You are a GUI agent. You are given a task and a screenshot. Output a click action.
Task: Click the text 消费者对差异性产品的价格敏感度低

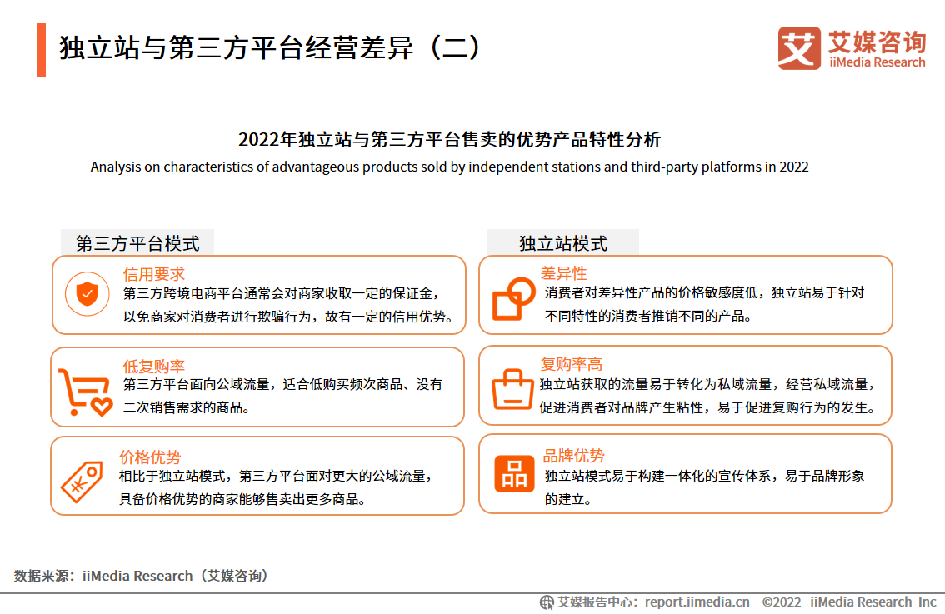click(x=652, y=293)
